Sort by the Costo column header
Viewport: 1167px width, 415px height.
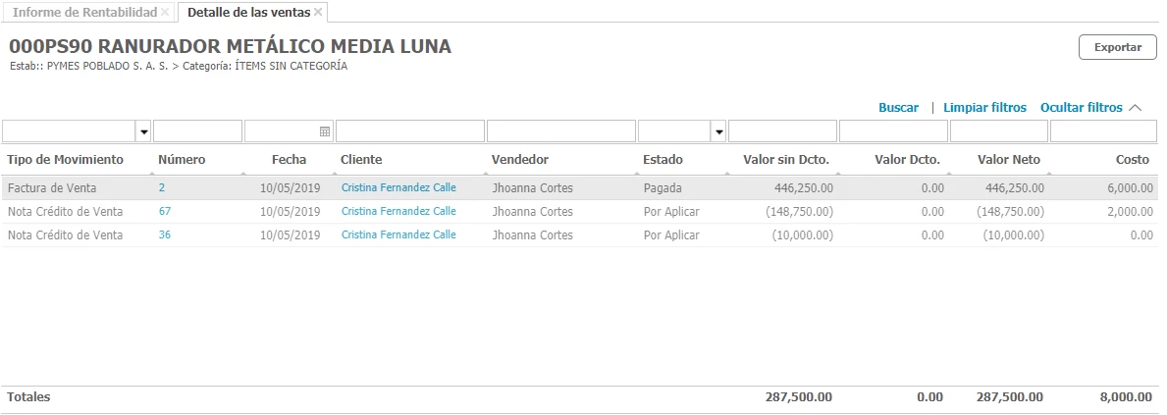(x=1132, y=159)
